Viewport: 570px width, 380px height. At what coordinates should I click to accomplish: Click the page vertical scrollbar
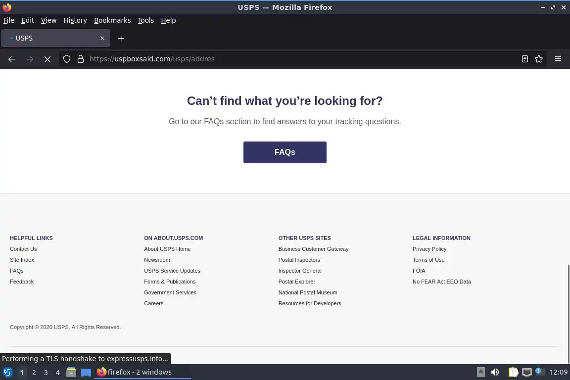click(568, 314)
